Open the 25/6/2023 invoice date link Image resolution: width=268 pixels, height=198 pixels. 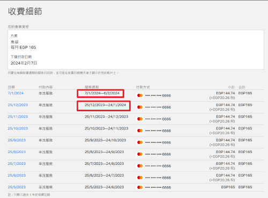17,176
